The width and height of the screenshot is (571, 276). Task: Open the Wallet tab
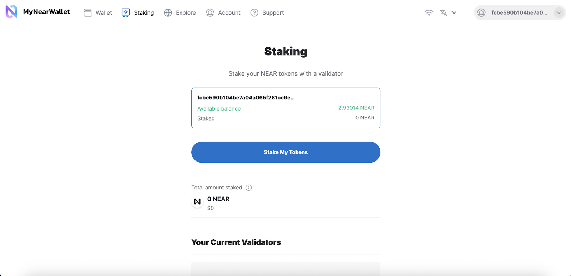[103, 13]
